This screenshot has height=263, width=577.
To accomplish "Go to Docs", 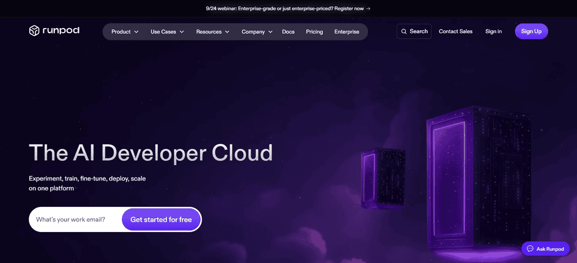I will click(x=288, y=32).
